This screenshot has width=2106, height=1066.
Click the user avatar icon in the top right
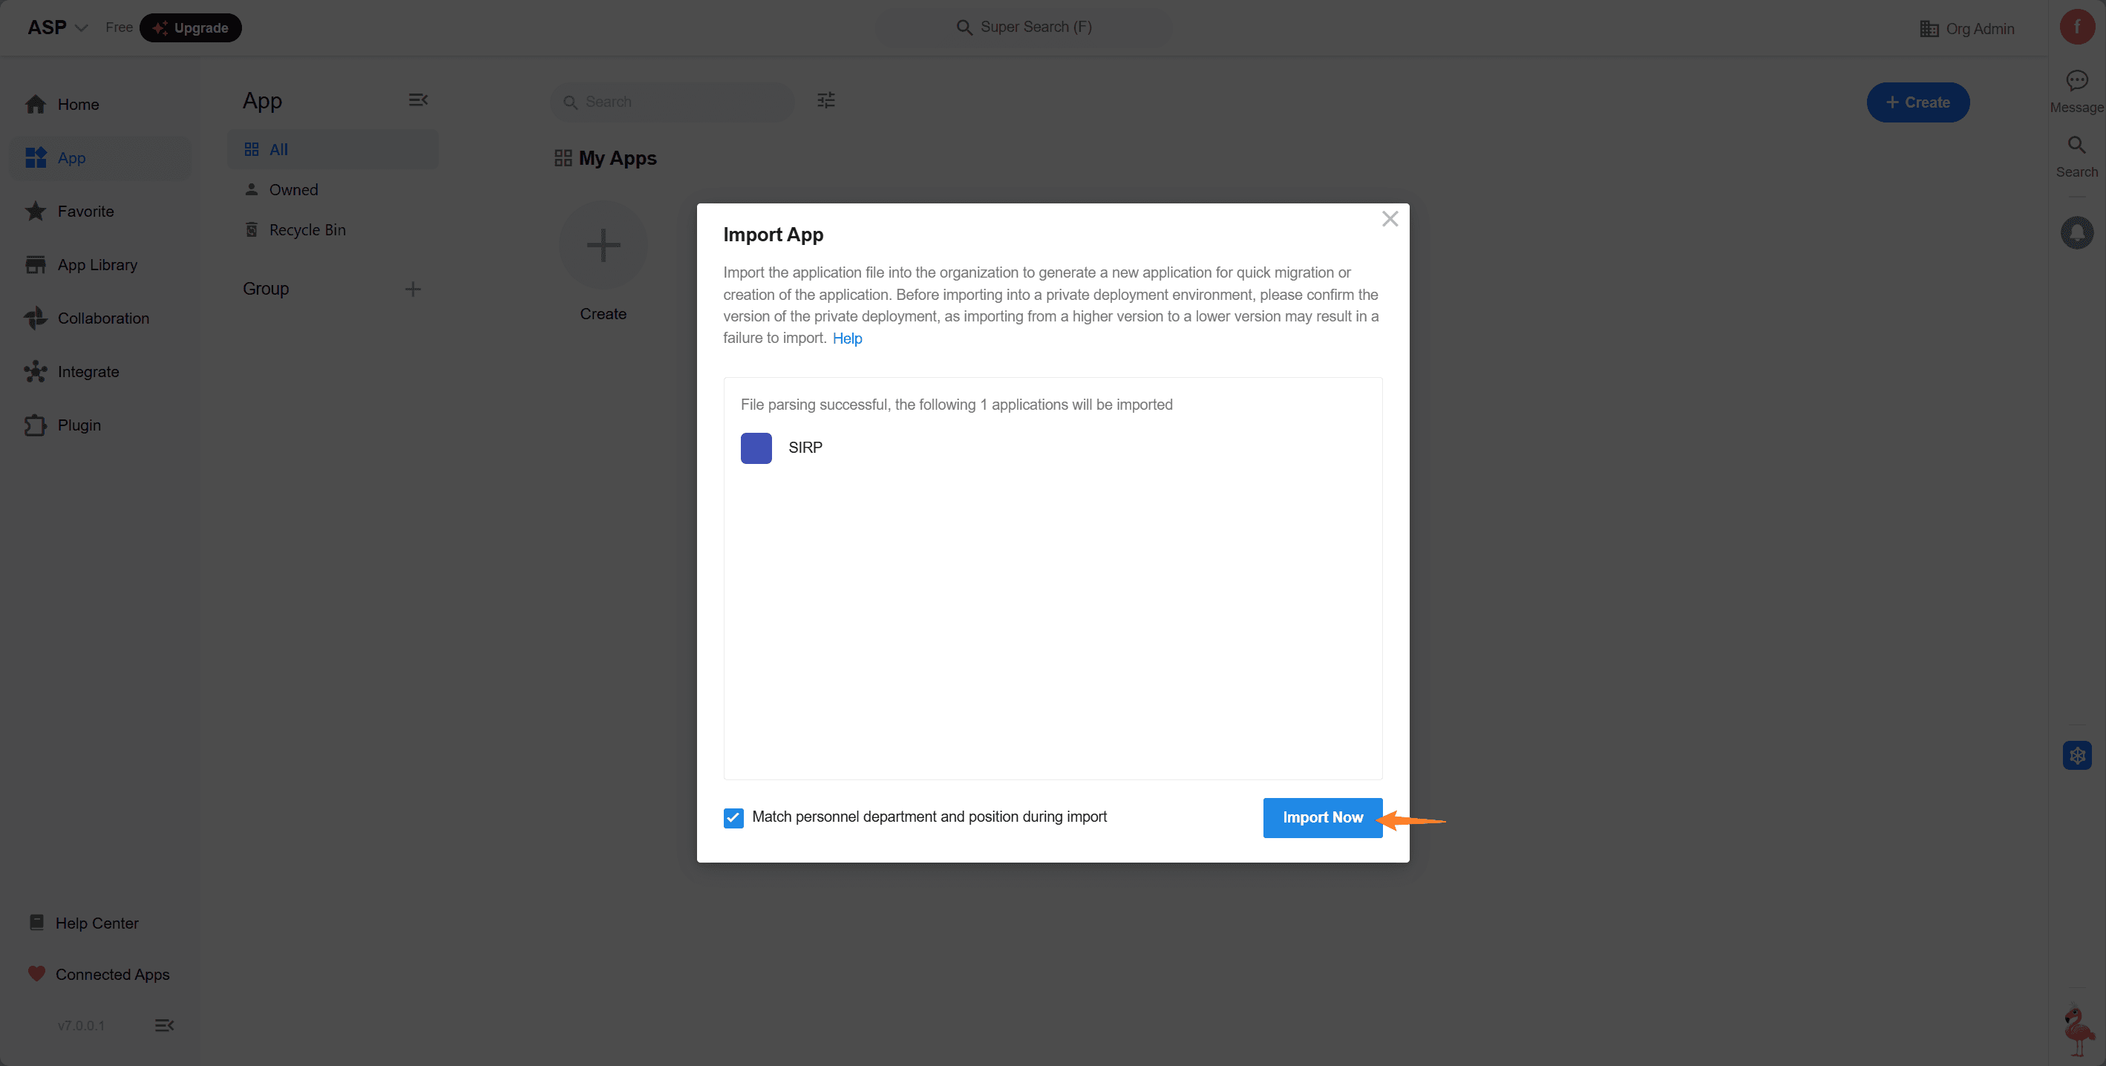coord(2076,27)
